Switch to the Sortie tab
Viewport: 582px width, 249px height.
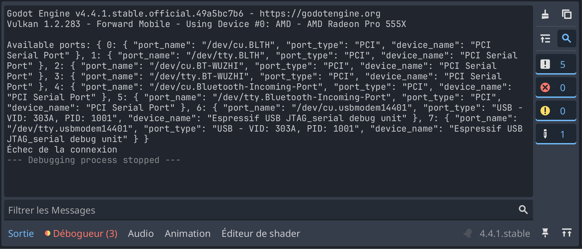pos(21,233)
